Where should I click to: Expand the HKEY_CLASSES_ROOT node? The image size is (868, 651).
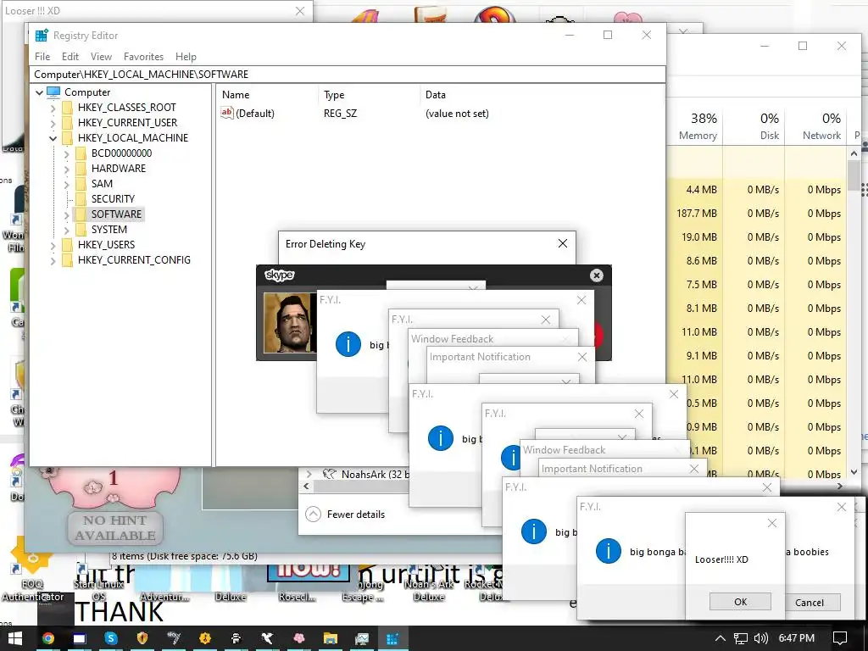pyautogui.click(x=53, y=108)
